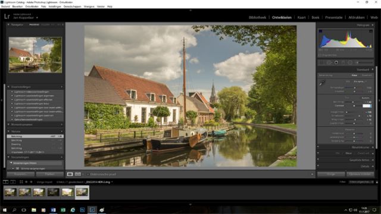Screen dimensions: 381x214
Task: Open main window display icon in filmstrip bar
Action: click(x=5, y=182)
